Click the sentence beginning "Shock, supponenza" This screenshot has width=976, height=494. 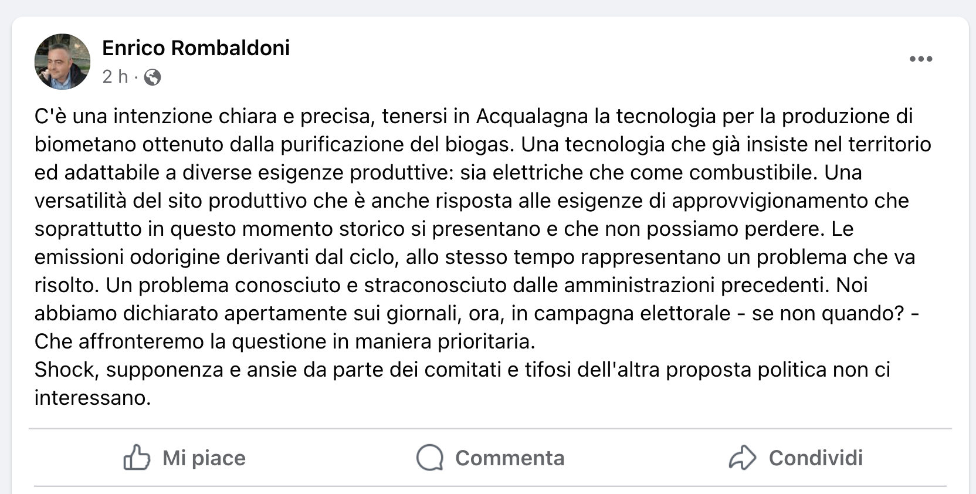(462, 370)
